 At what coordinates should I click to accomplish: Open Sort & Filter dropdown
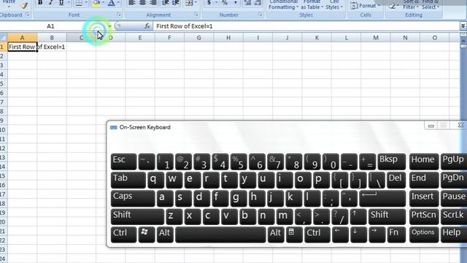[411, 5]
